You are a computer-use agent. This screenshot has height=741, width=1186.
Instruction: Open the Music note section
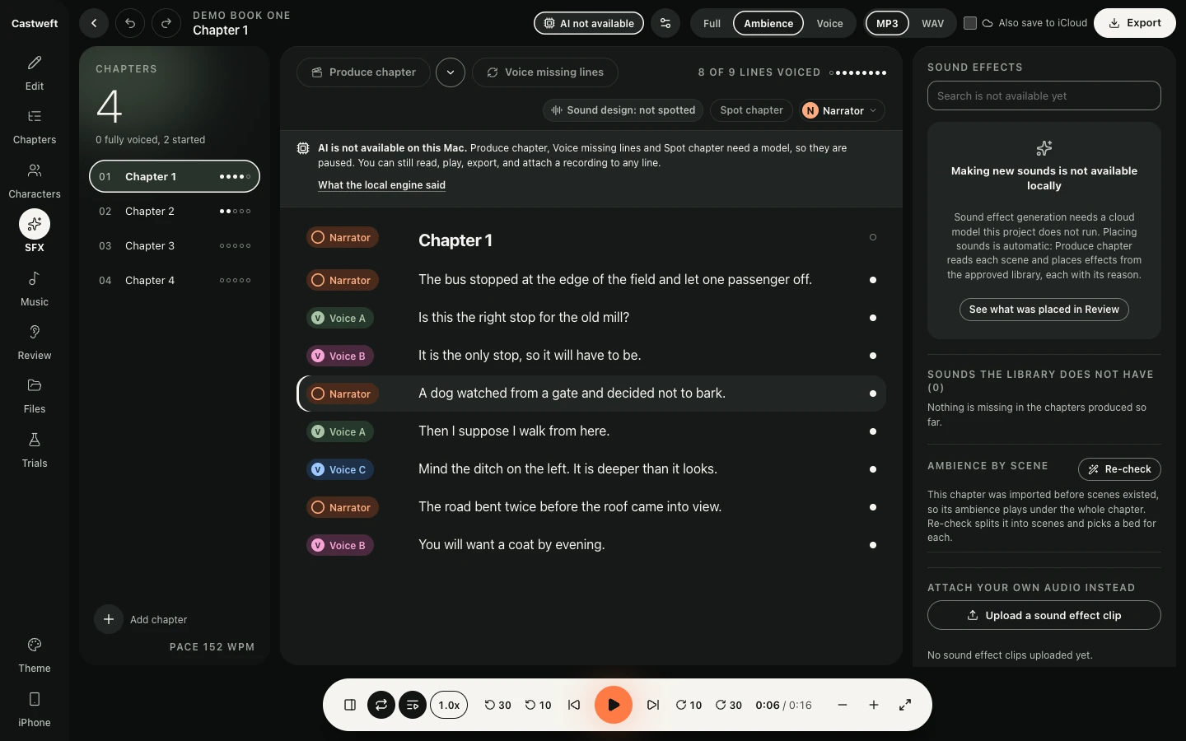35,288
